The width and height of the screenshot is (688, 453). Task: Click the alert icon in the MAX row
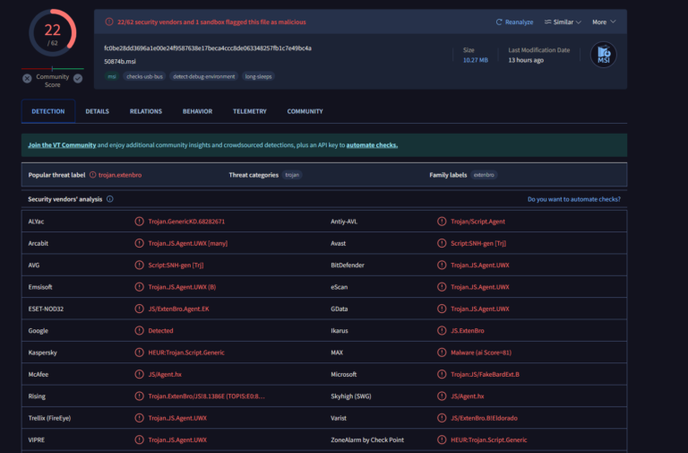[x=442, y=353]
